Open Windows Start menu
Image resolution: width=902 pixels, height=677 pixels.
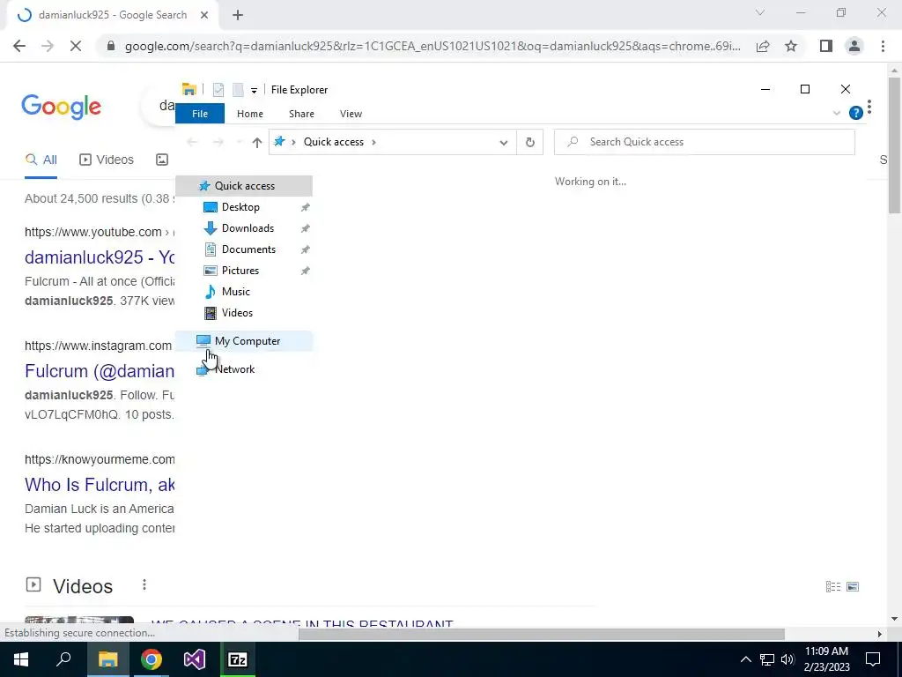click(21, 659)
